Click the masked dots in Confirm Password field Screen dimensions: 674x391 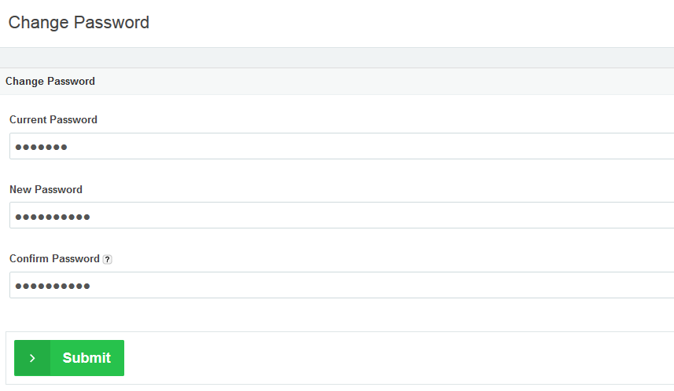click(x=53, y=286)
